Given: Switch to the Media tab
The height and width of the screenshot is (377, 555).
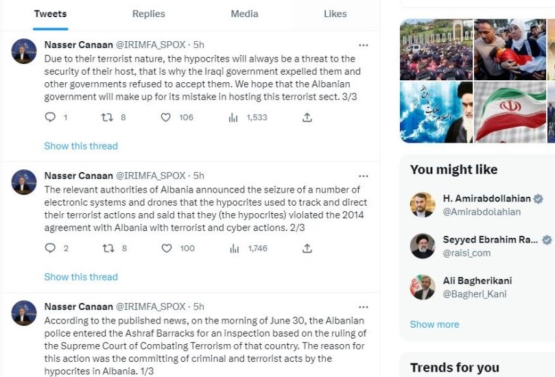Looking at the screenshot, I should [244, 14].
